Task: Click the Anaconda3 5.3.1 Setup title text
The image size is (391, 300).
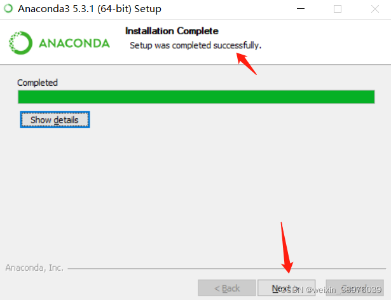Action: [x=90, y=9]
